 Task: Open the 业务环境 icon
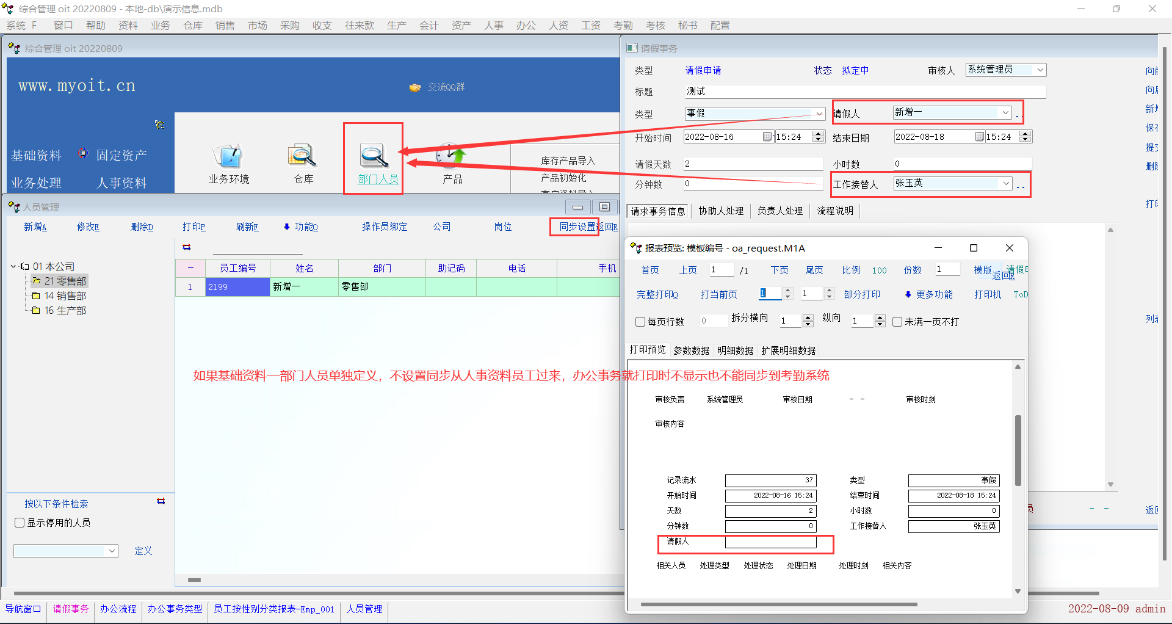coord(229,157)
